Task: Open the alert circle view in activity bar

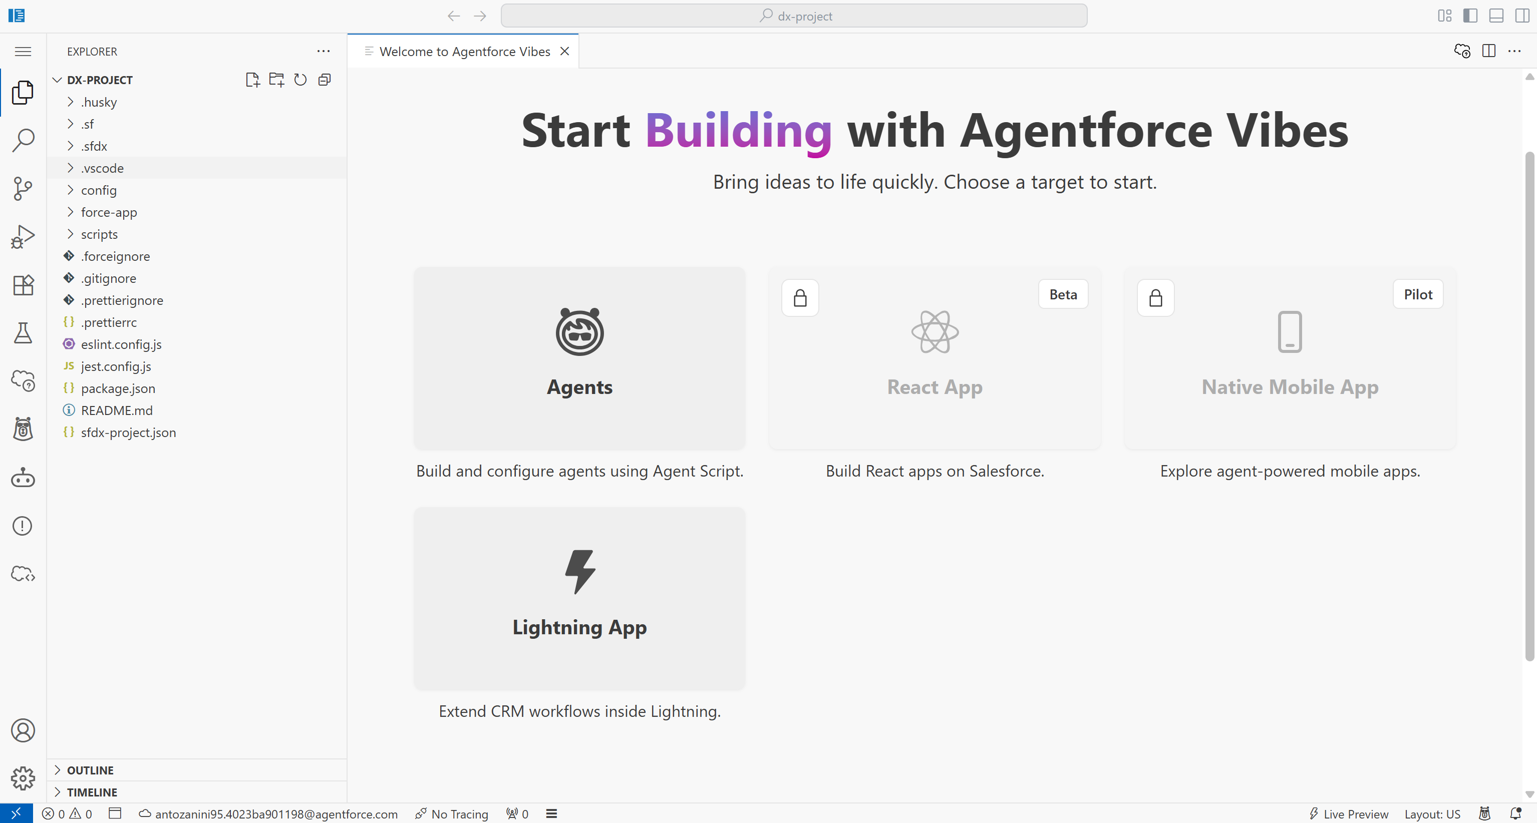Action: (x=23, y=526)
